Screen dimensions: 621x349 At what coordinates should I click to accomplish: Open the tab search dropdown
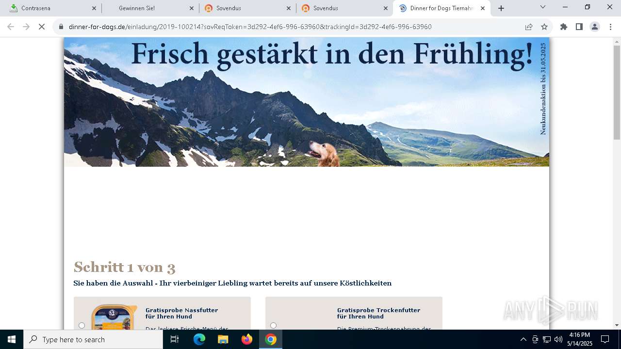[543, 7]
